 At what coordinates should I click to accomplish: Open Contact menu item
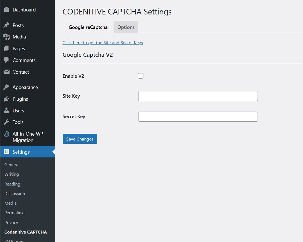[21, 72]
